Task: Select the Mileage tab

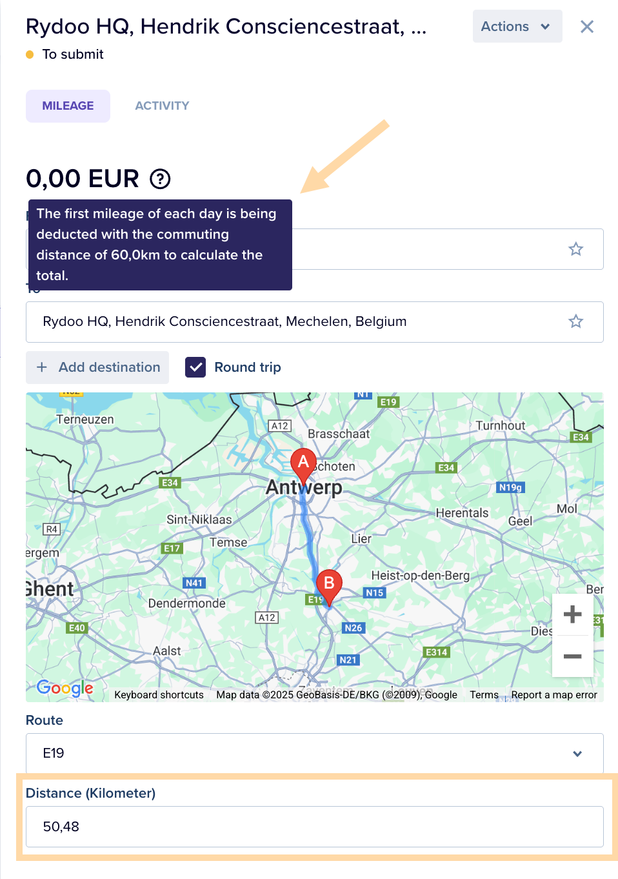Action: 68,106
